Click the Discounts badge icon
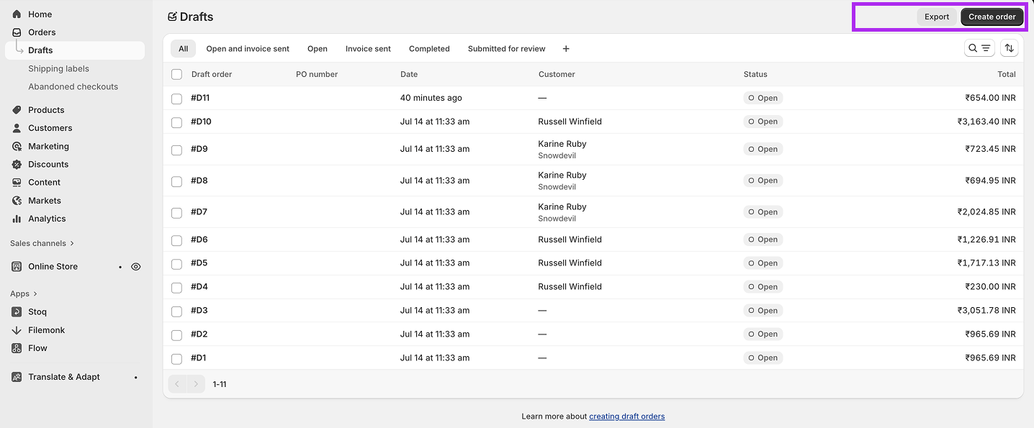This screenshot has height=428, width=1034. pyautogui.click(x=17, y=164)
